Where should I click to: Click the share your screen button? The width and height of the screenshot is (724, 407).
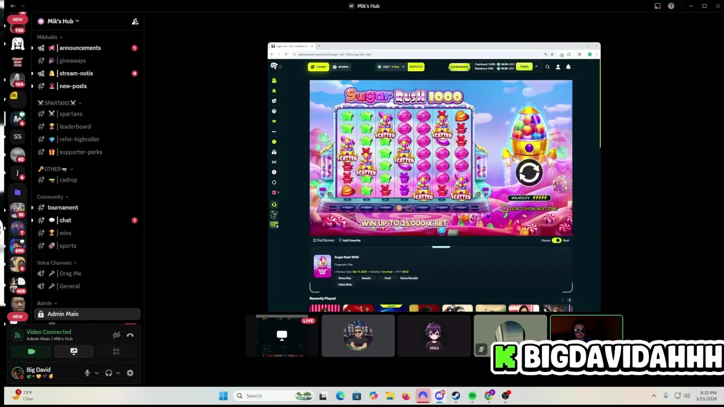(x=74, y=352)
